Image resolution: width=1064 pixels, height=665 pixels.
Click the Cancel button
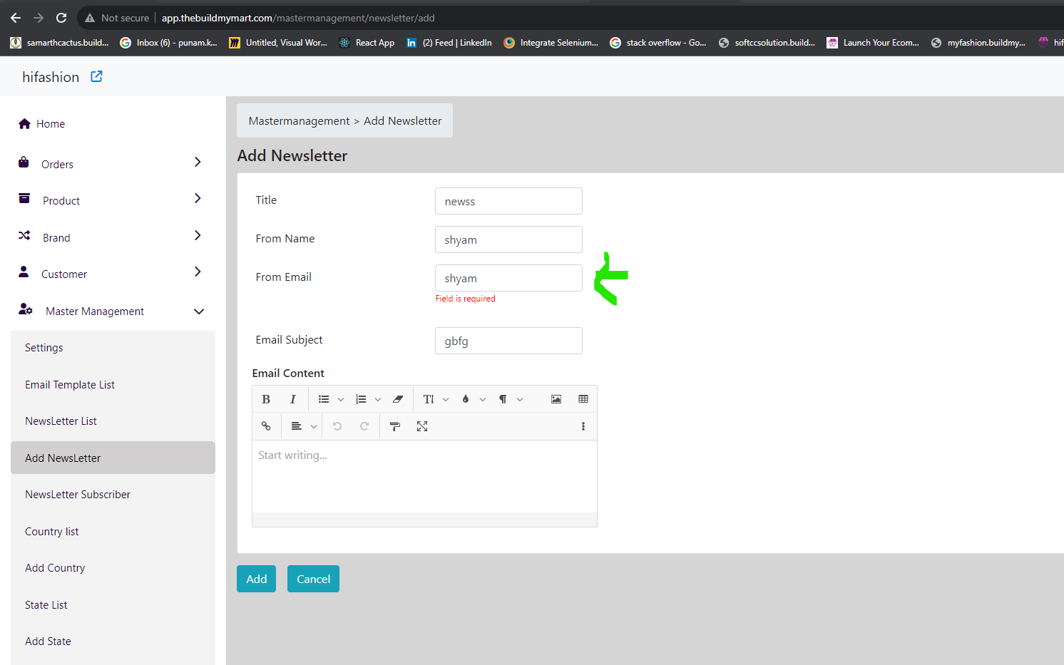pyautogui.click(x=313, y=579)
